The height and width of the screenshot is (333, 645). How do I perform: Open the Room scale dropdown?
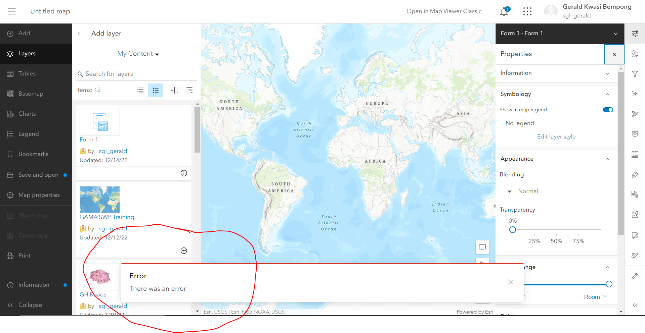(596, 297)
